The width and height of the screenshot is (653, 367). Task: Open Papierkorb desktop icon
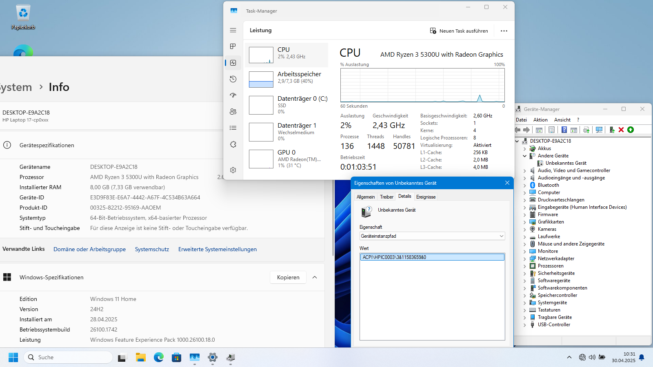pyautogui.click(x=23, y=17)
